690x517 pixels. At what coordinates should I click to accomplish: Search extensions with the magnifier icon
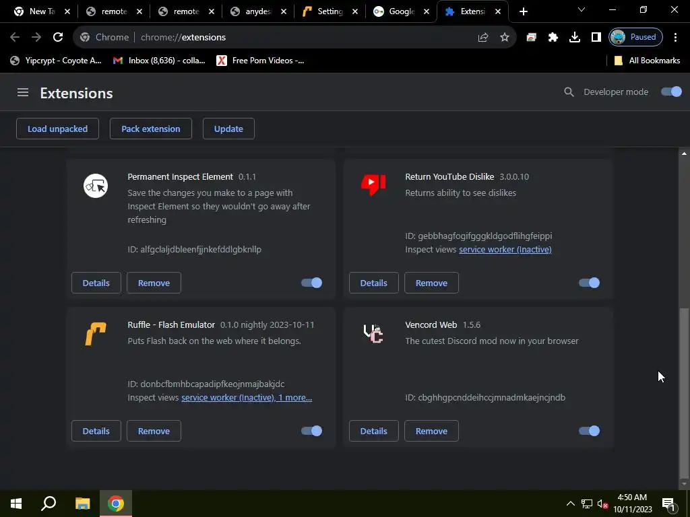(x=569, y=92)
